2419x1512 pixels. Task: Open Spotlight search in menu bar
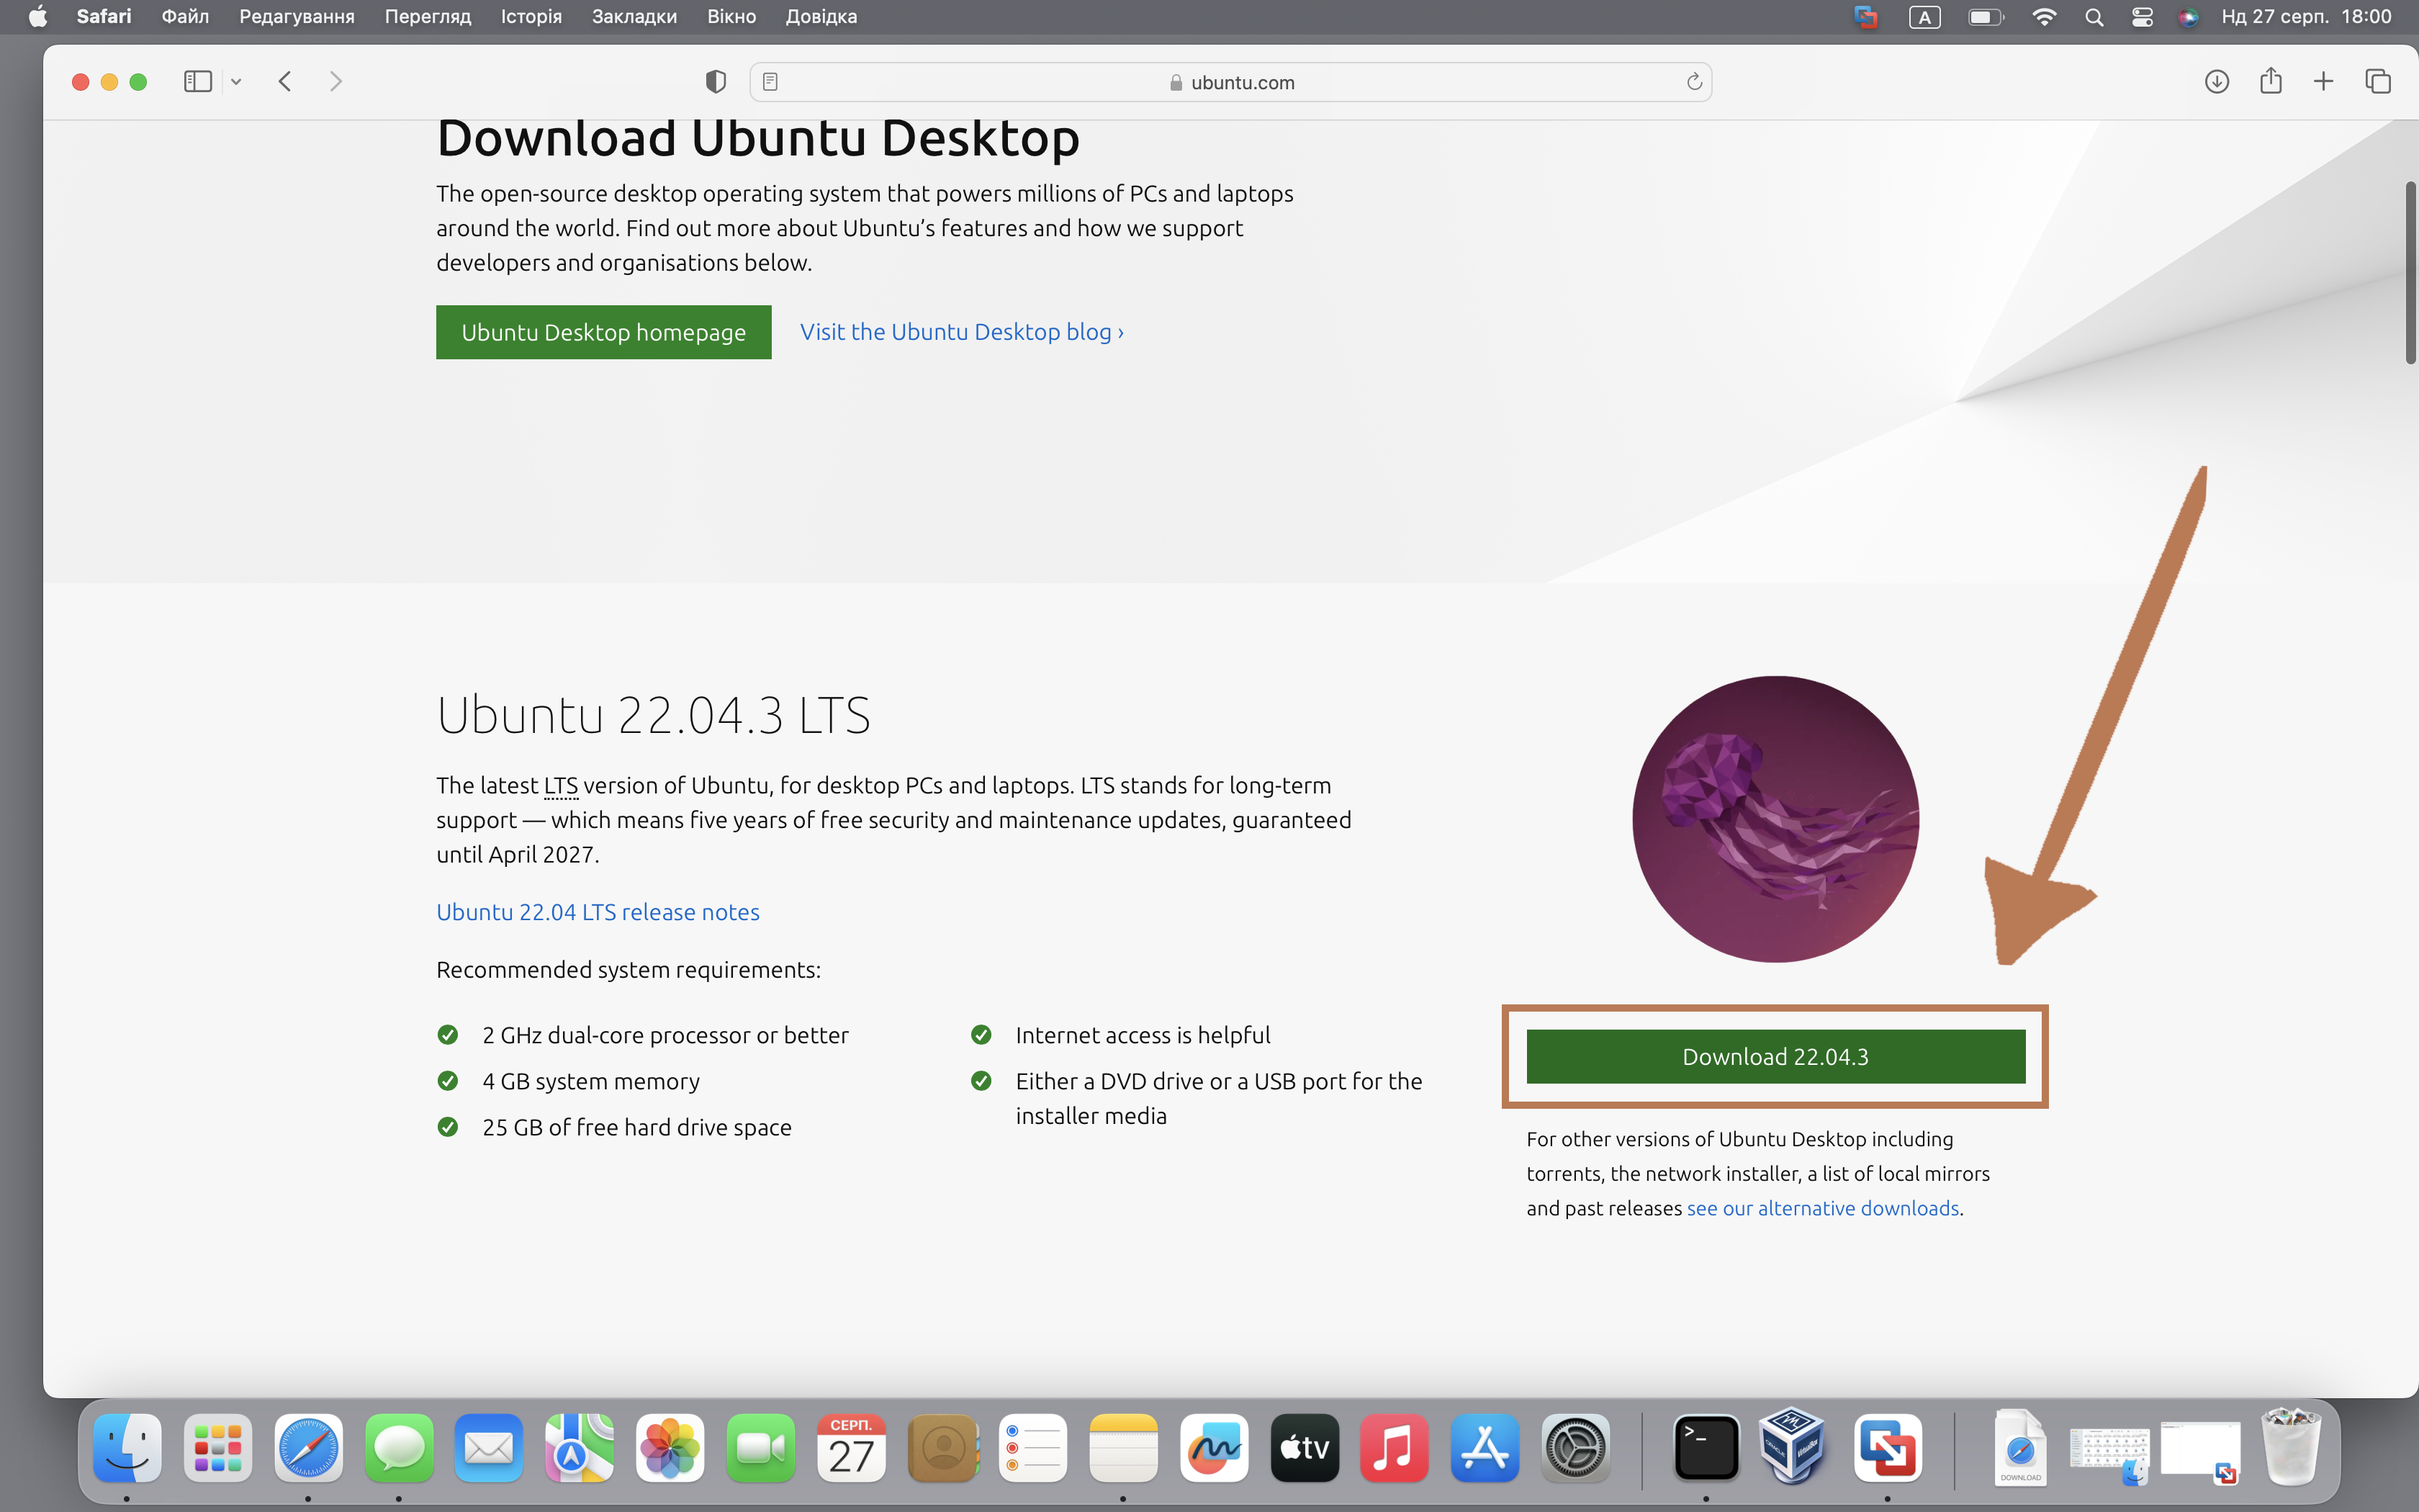(x=2094, y=17)
